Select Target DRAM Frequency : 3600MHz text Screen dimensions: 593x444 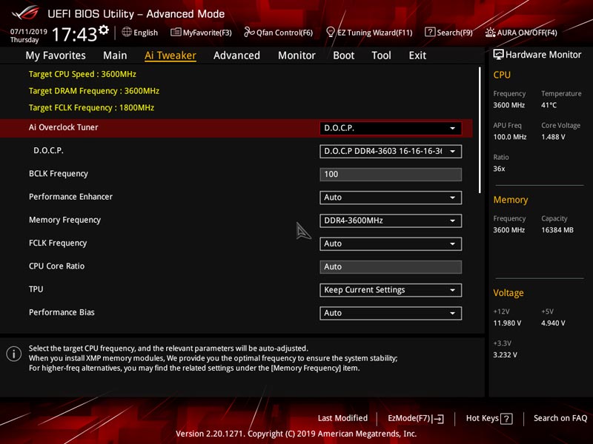click(94, 91)
